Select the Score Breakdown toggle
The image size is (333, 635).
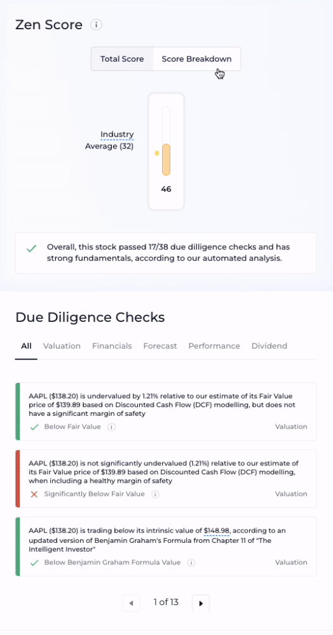pos(196,59)
